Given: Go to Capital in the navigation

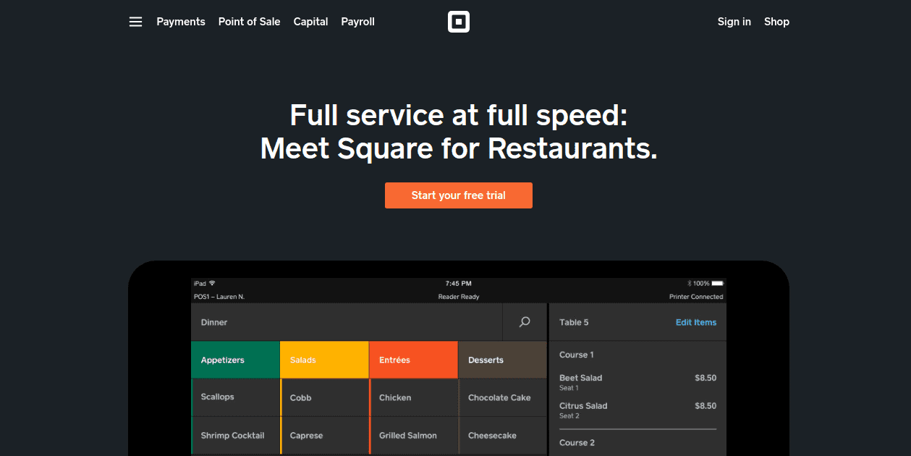Looking at the screenshot, I should (310, 22).
